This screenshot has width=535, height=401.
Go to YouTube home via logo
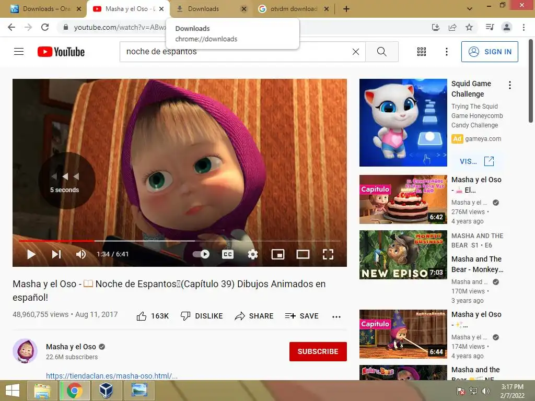[61, 52]
